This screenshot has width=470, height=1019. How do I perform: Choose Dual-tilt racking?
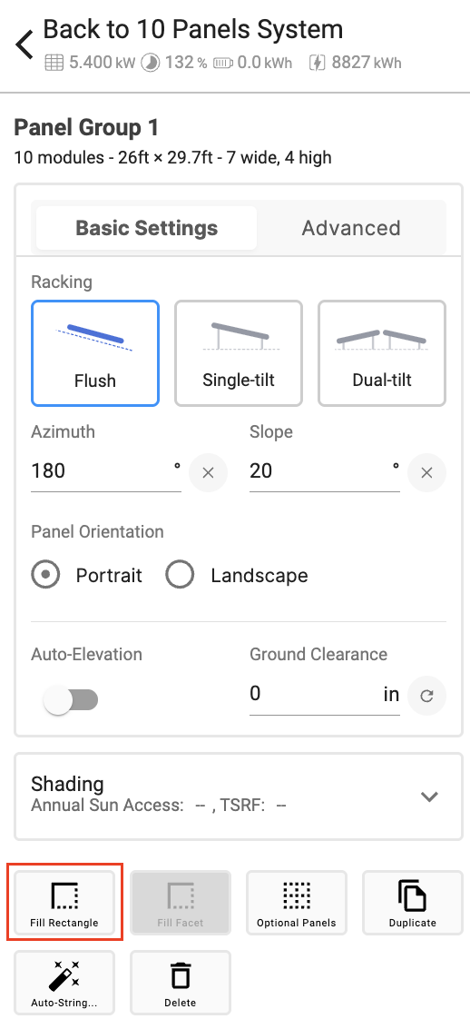pos(382,353)
